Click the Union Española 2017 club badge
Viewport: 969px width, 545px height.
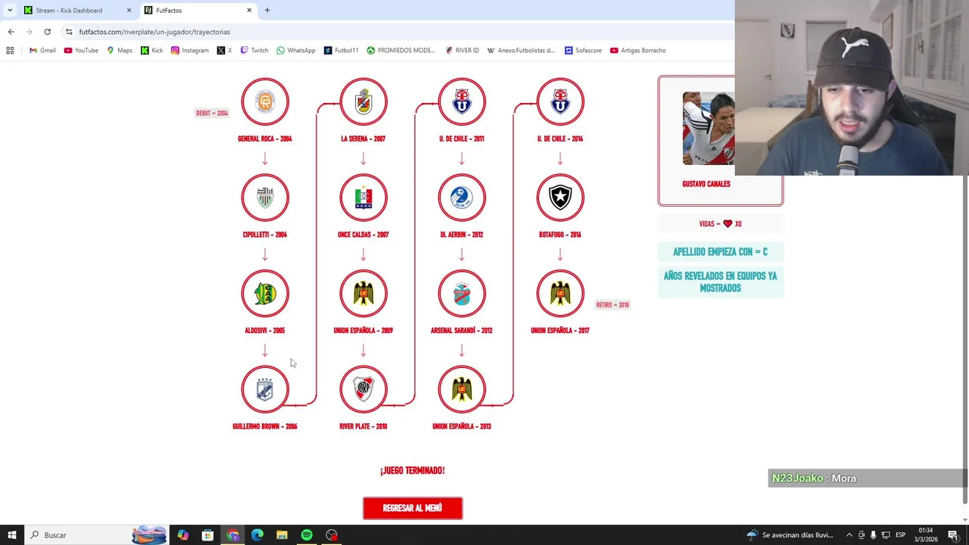point(560,294)
